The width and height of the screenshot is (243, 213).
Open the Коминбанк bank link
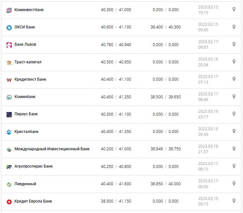tap(25, 97)
